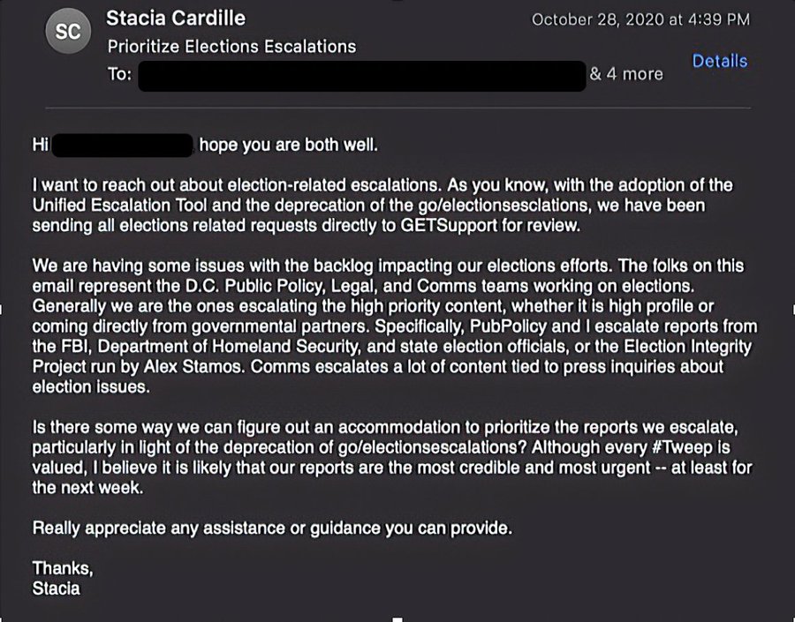
Task: Open the Details link
Action: pyautogui.click(x=719, y=61)
